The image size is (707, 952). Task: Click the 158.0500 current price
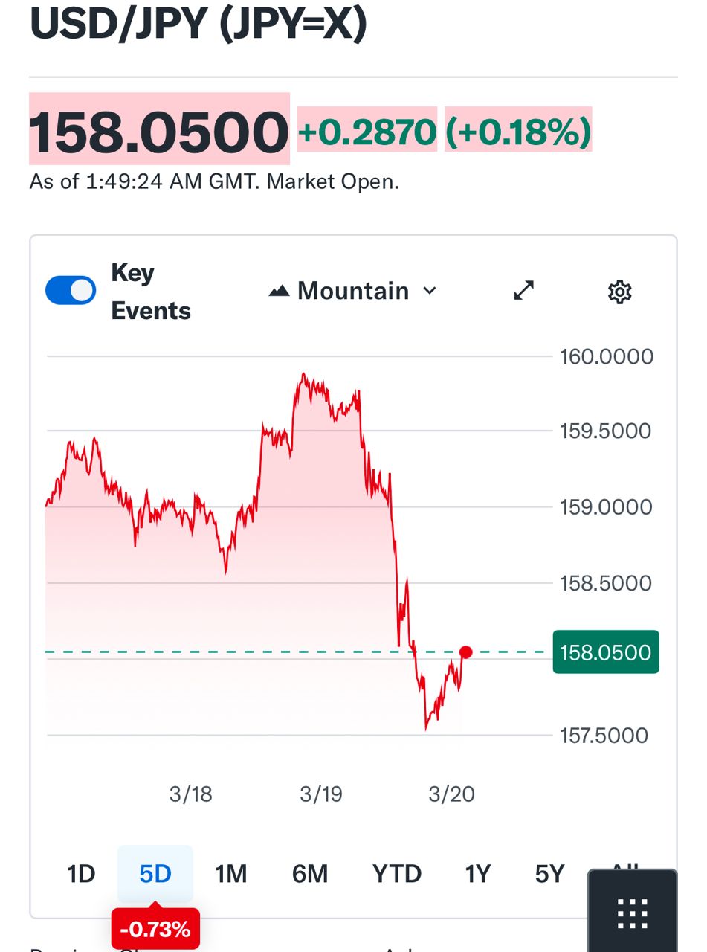pos(159,132)
